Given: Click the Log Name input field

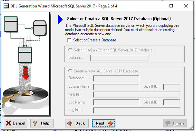Looking at the screenshot, I should click(116, 103).
